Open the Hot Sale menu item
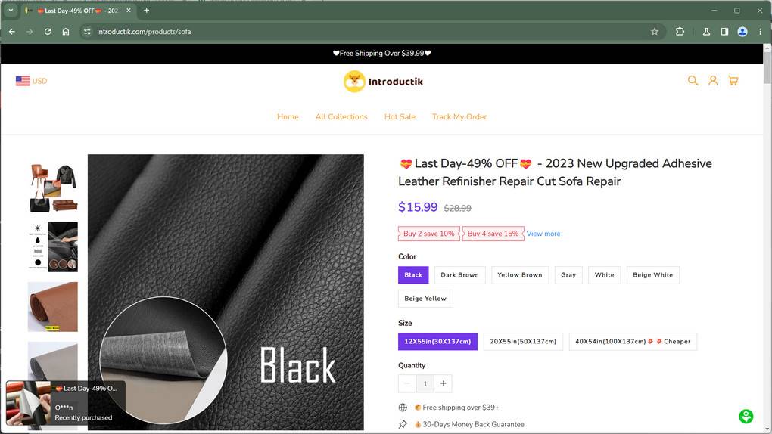 (x=400, y=117)
